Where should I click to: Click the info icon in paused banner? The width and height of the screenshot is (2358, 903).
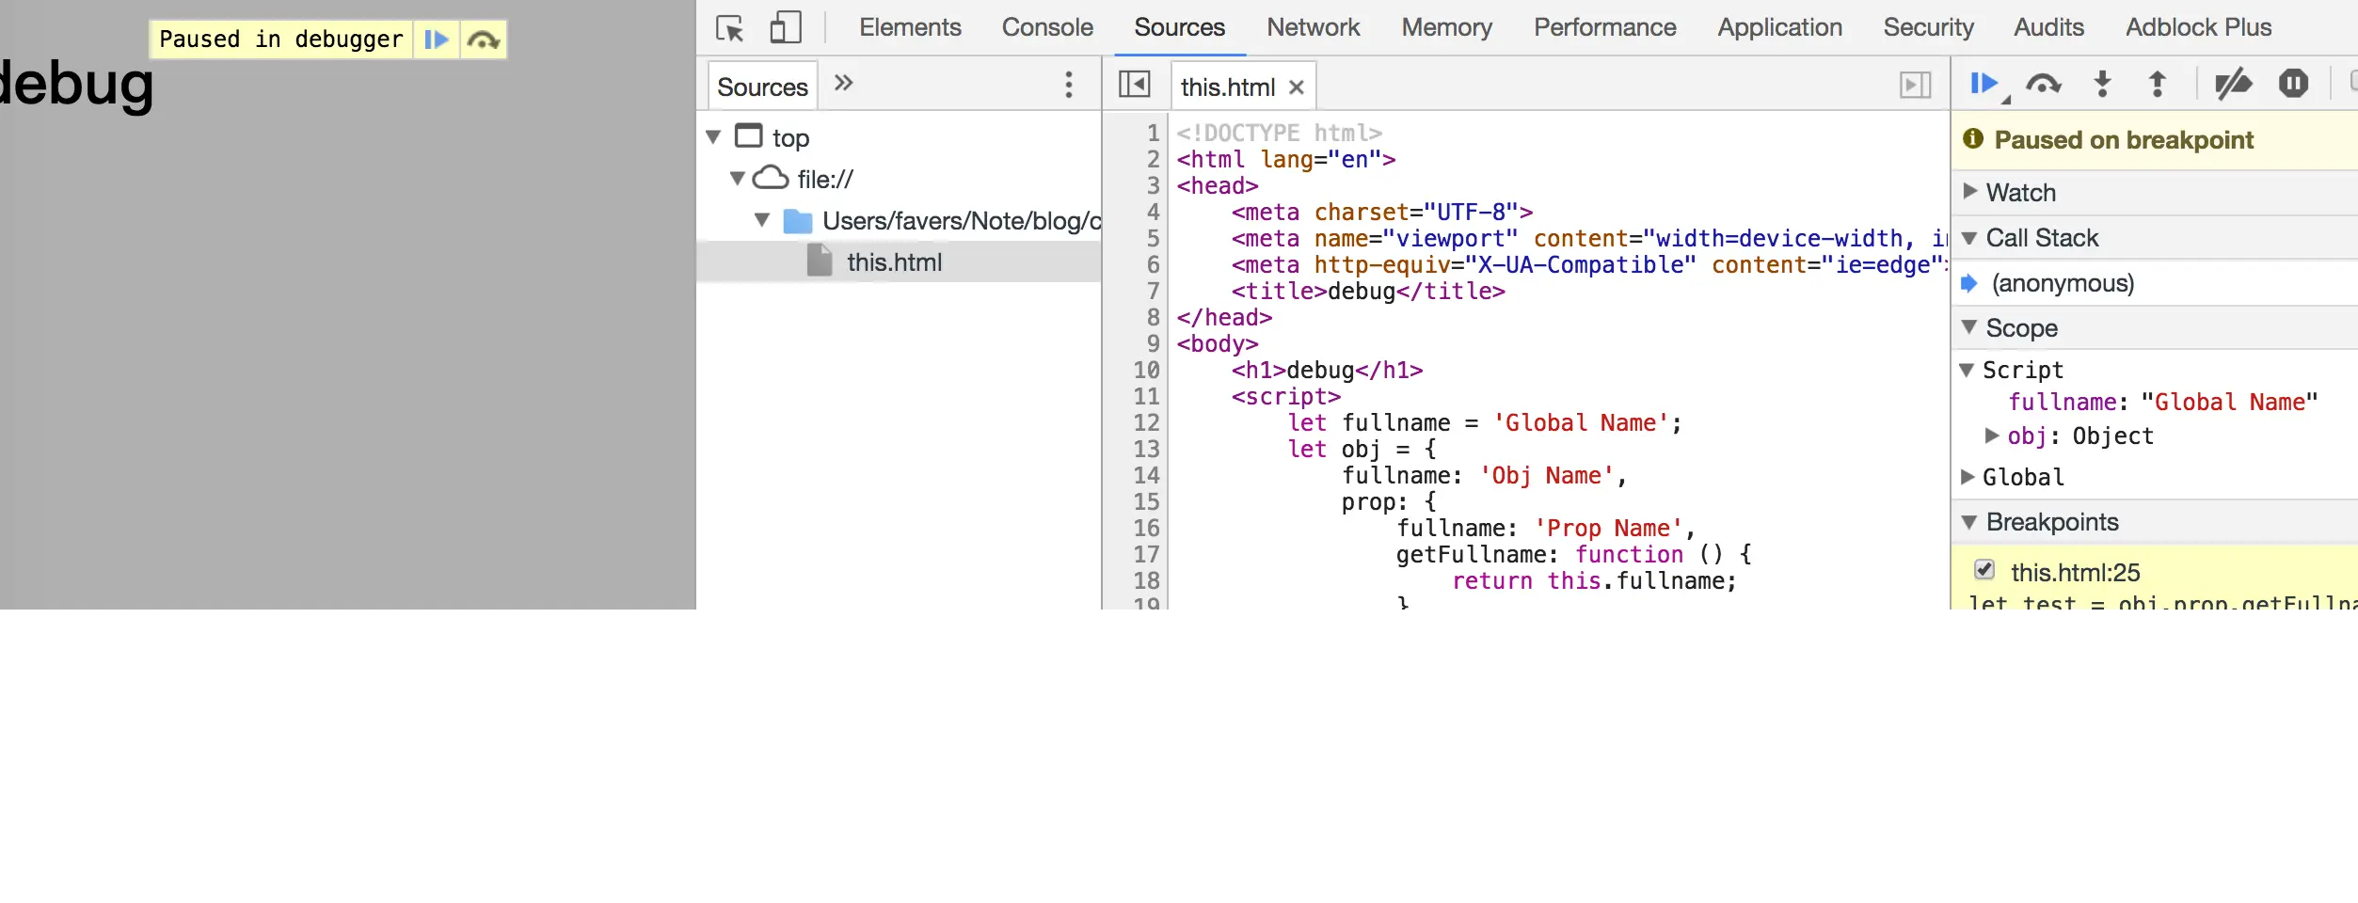point(1973,139)
